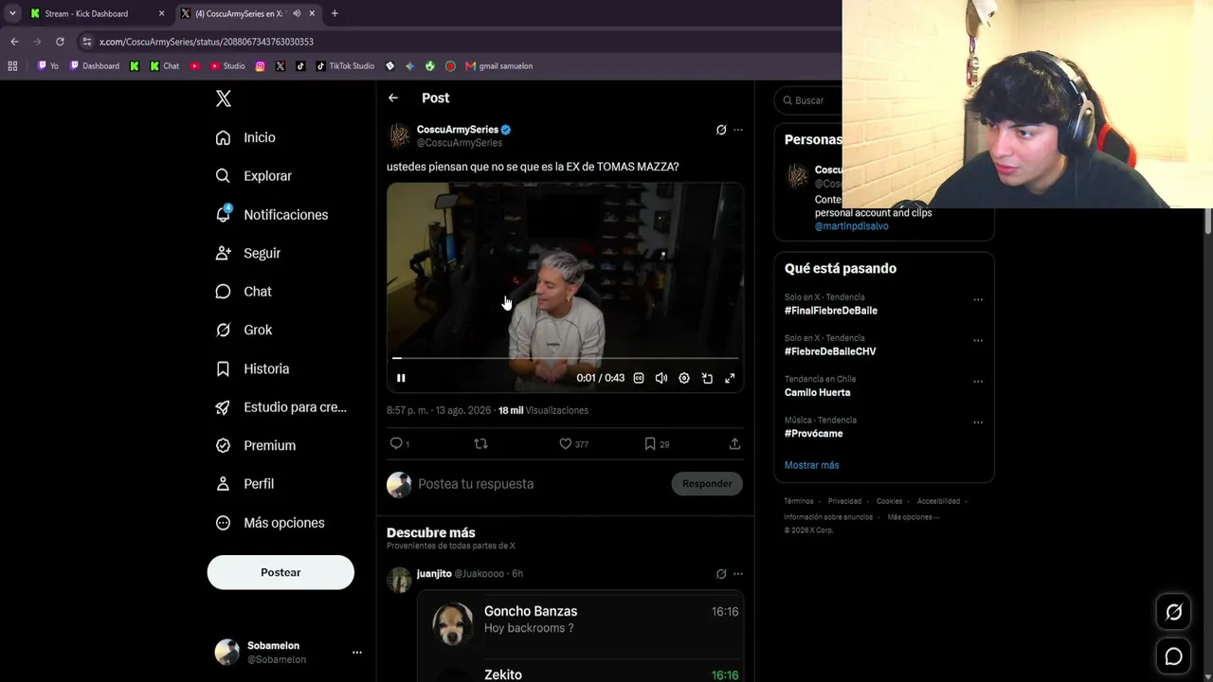Screen dimensions: 1213x682
Task: Open juanjito's profile avatar
Action: click(x=399, y=579)
